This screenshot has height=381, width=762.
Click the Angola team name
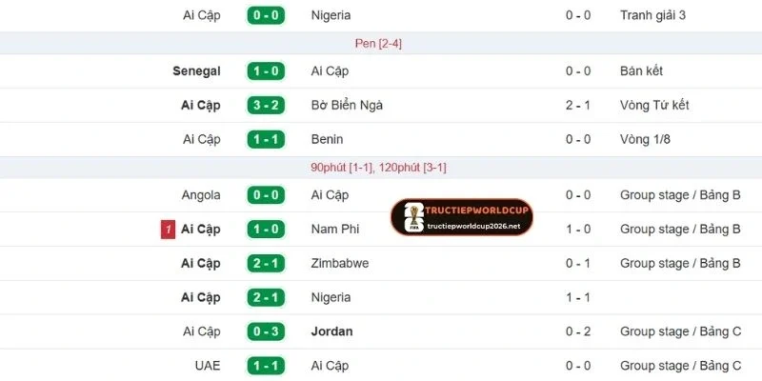(200, 194)
